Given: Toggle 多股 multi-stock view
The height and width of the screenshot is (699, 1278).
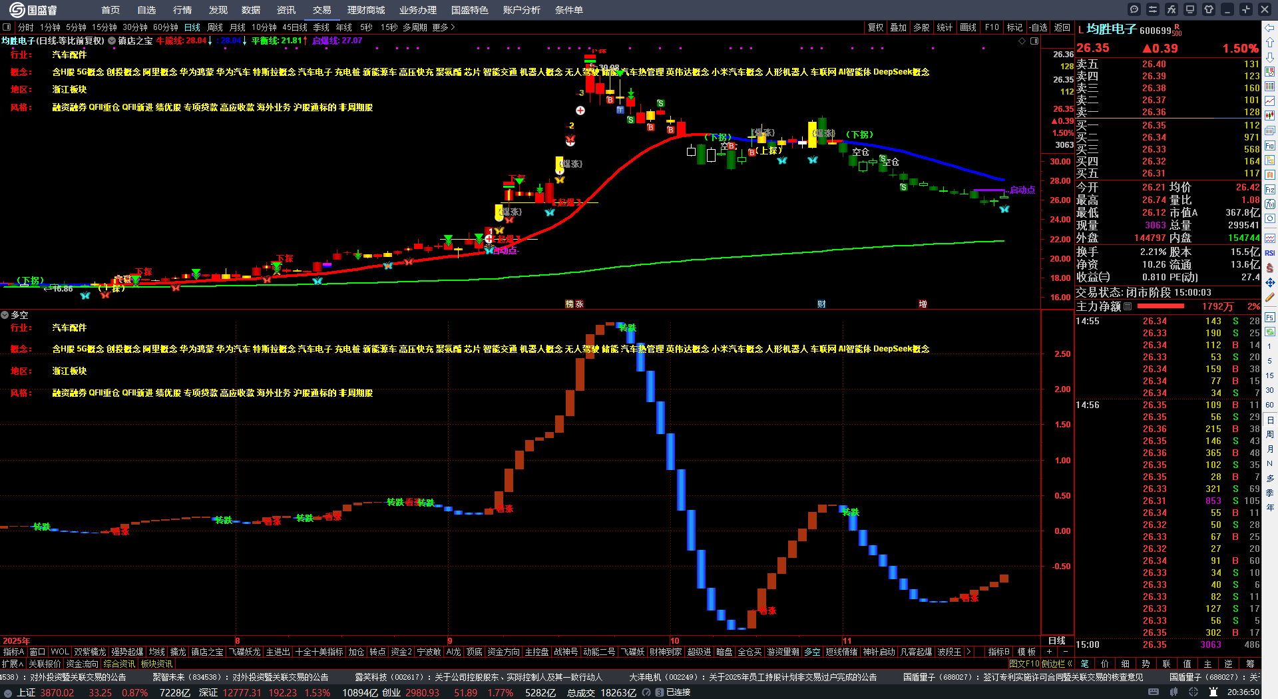Looking at the screenshot, I should pos(921,27).
